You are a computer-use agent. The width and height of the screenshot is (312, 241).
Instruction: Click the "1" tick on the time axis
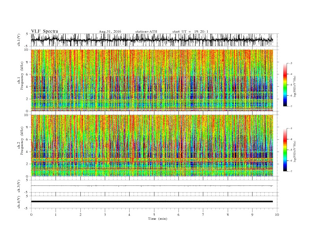[56, 215]
